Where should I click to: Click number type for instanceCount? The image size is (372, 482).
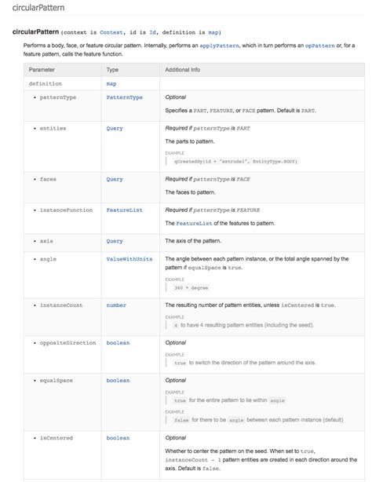click(116, 305)
